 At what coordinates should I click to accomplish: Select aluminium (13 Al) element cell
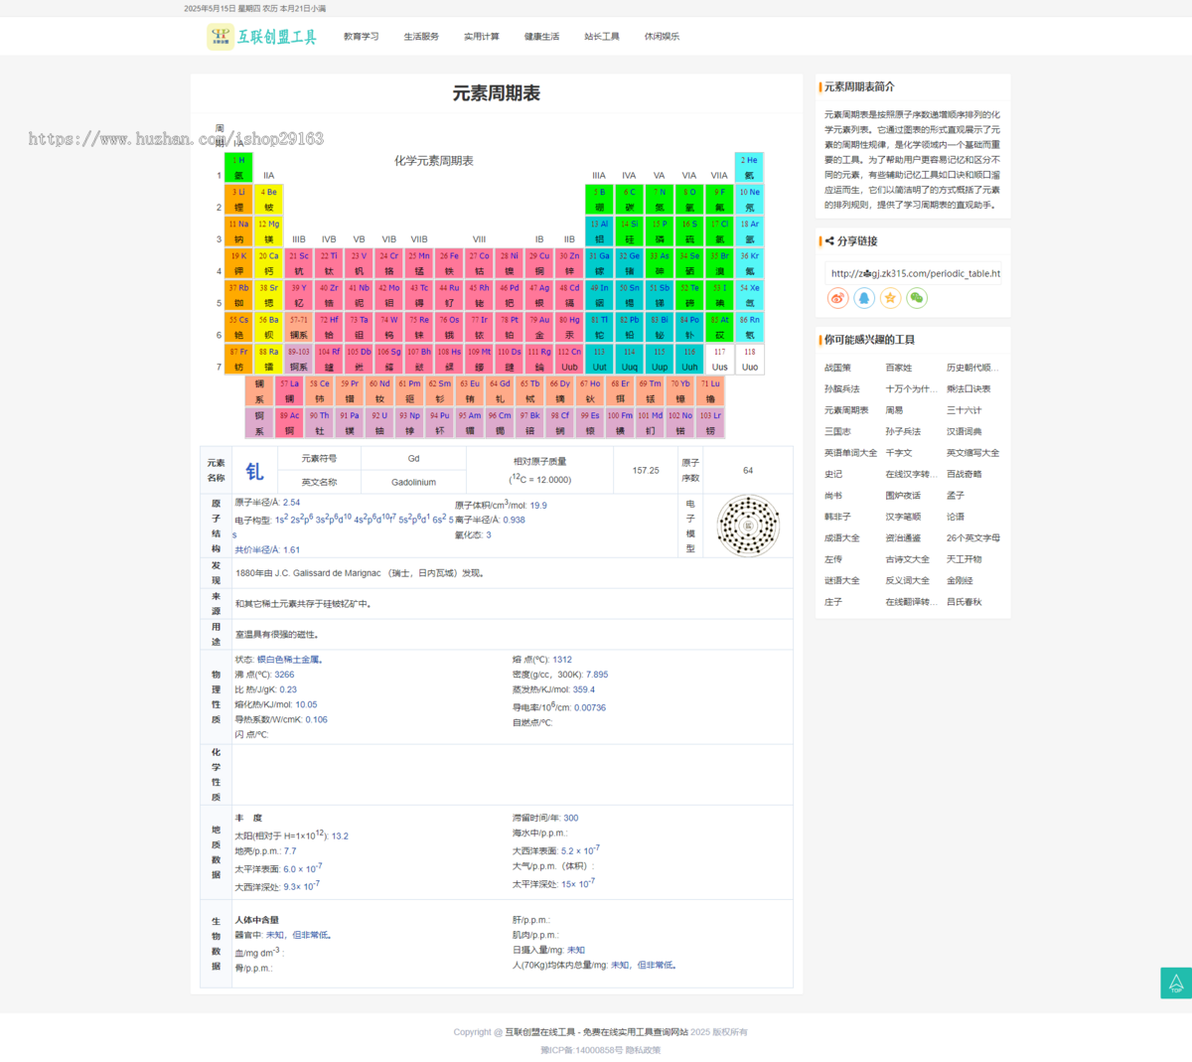point(599,230)
